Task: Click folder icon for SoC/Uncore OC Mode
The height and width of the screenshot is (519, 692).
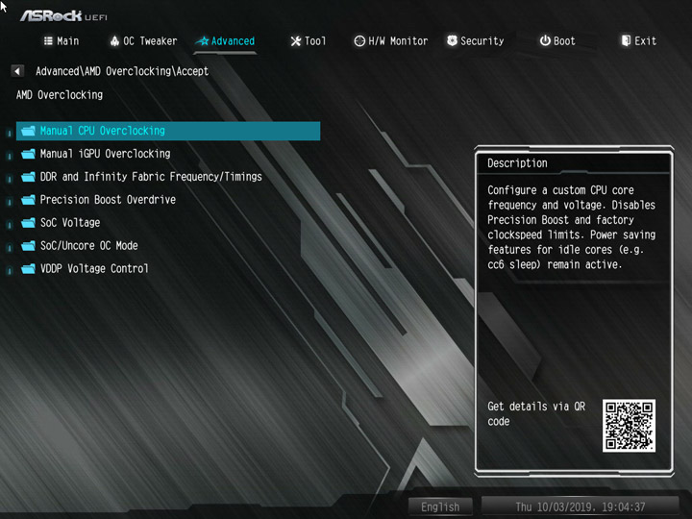Action: coord(28,245)
